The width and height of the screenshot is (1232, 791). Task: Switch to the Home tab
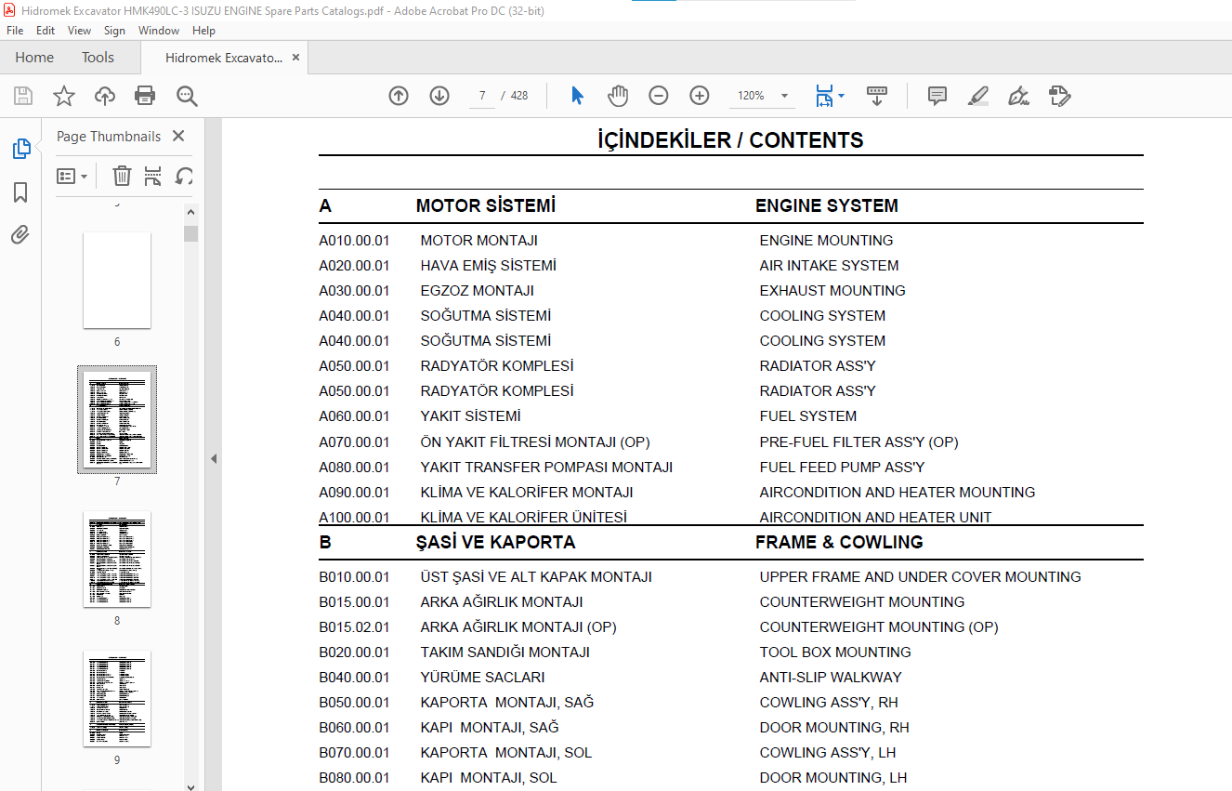point(34,57)
